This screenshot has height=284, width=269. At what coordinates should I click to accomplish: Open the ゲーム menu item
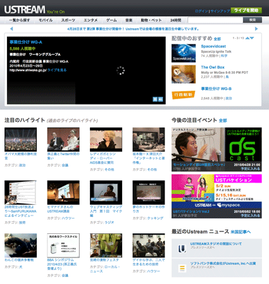coord(111,20)
